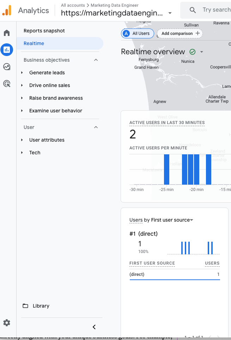Open the search magnifier icon

(x=193, y=10)
